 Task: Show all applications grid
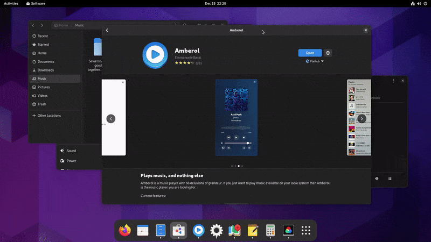(x=306, y=230)
